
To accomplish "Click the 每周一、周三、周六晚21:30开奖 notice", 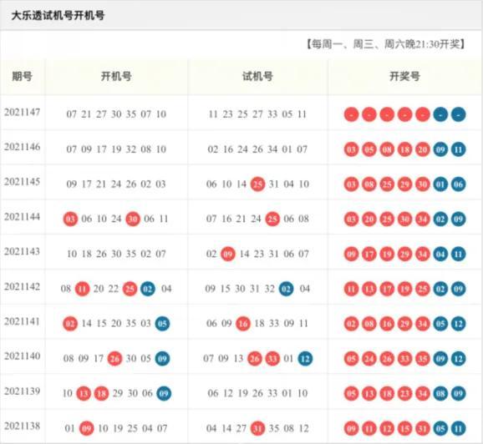I will [x=385, y=44].
